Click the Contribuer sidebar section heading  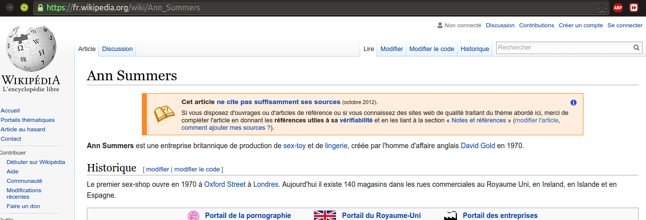point(13,153)
